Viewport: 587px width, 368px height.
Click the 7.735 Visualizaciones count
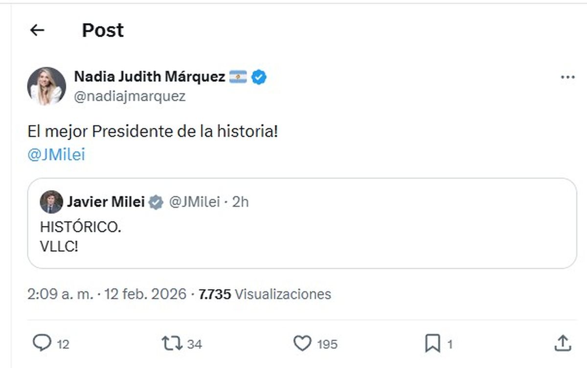pos(265,294)
